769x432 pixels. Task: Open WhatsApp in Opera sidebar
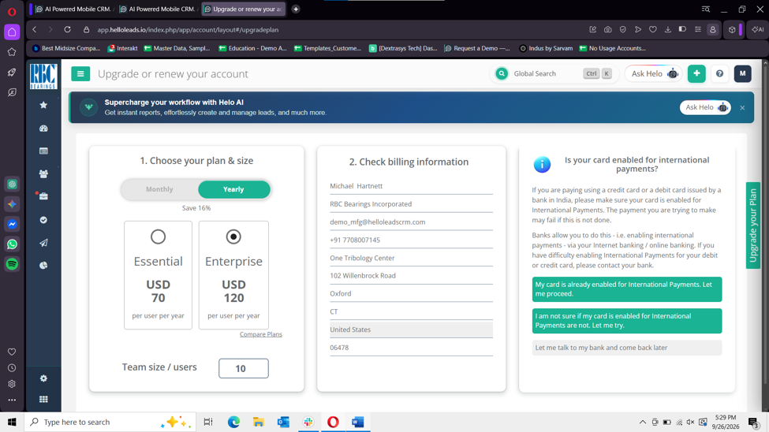point(13,244)
